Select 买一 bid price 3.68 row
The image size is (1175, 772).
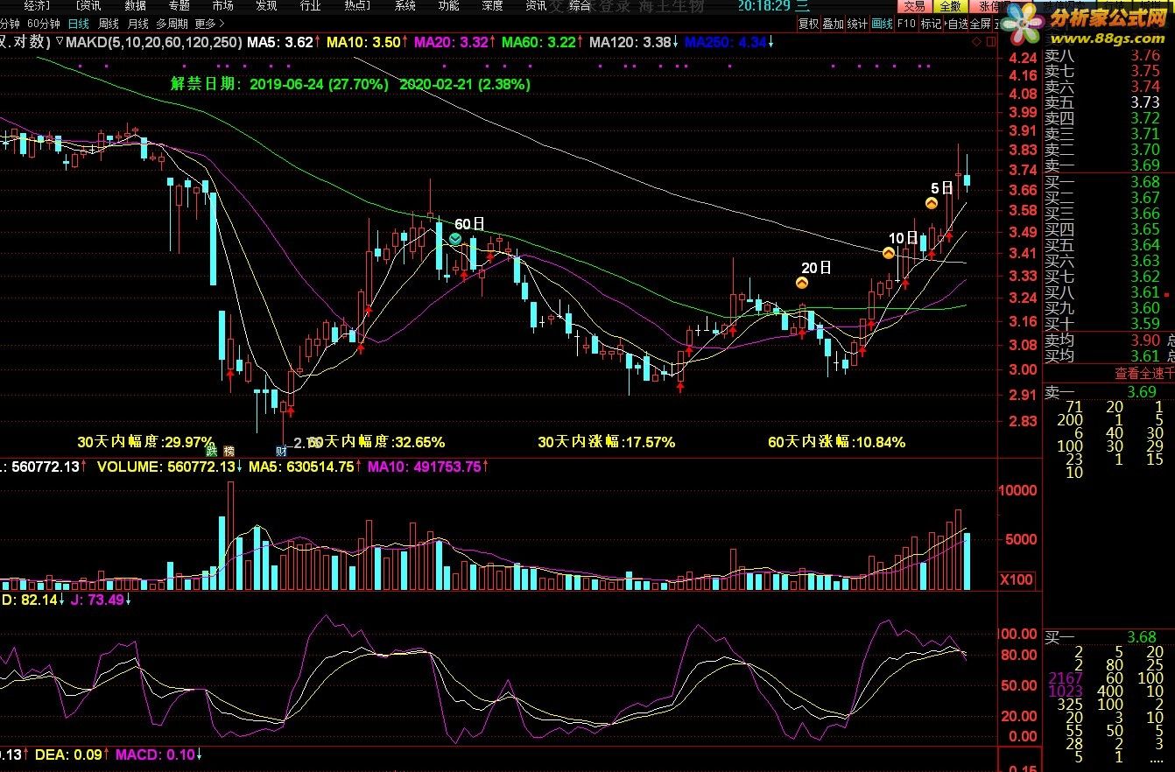pos(1103,182)
